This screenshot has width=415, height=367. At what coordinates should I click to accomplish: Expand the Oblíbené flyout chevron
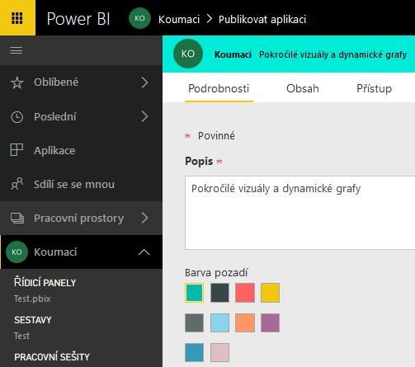(x=144, y=82)
